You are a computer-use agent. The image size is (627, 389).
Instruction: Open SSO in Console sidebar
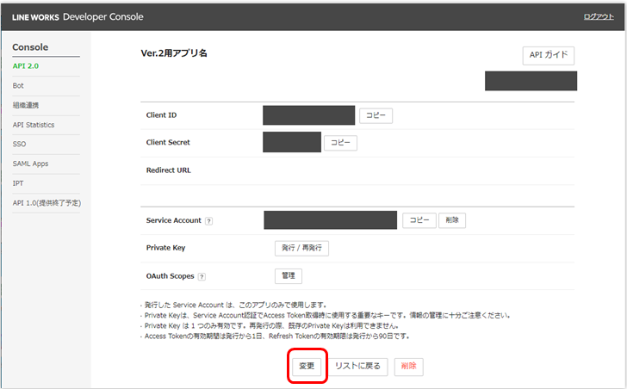19,145
